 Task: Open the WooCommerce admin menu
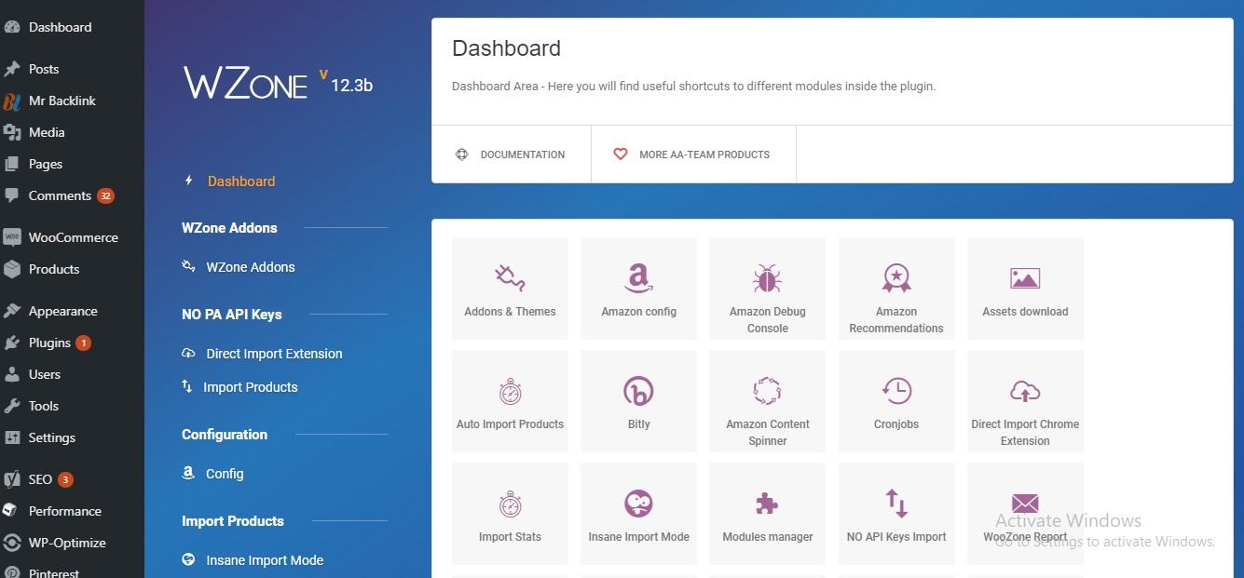coord(73,237)
